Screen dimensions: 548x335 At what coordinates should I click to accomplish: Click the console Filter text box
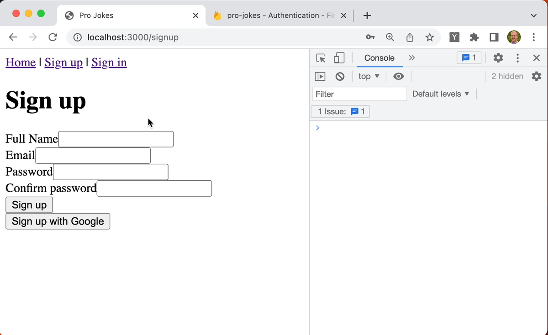359,94
